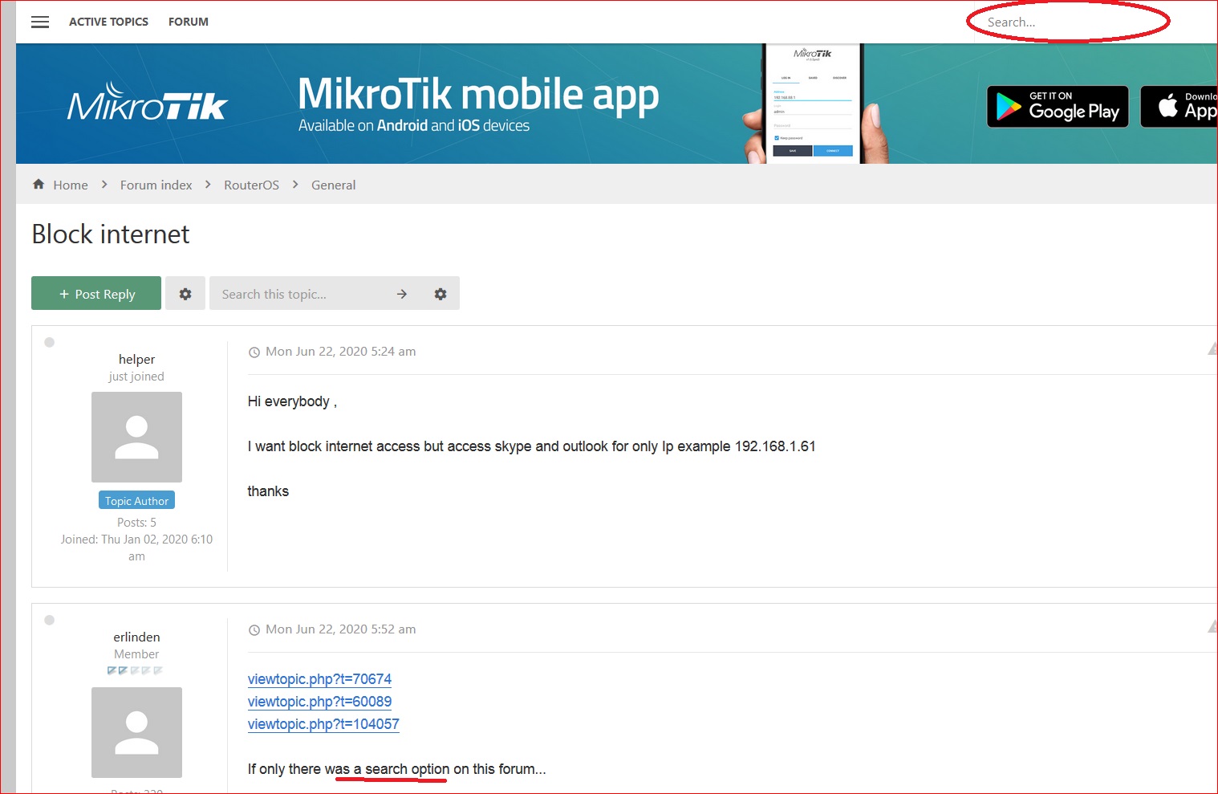Viewport: 1218px width, 794px height.
Task: Click clock icon on helper's post date
Action: click(x=254, y=352)
